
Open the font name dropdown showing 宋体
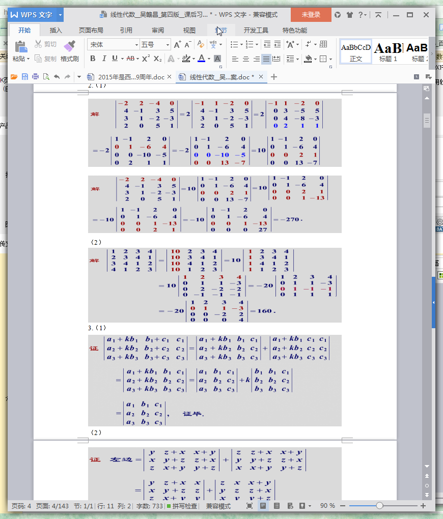pos(136,45)
